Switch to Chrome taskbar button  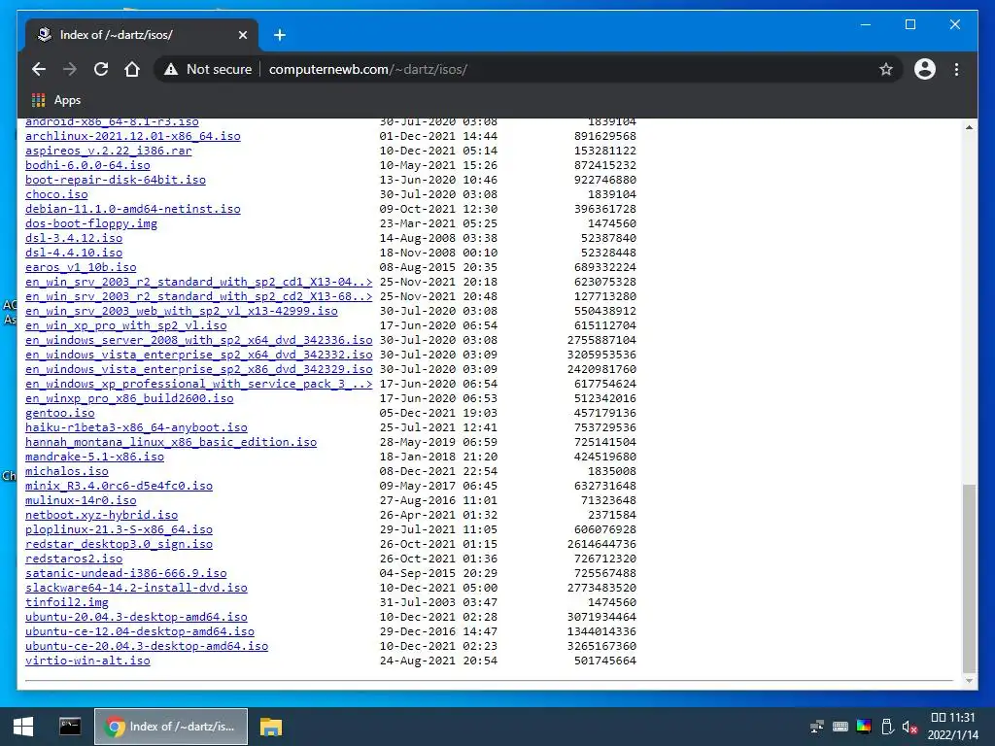[x=171, y=727]
